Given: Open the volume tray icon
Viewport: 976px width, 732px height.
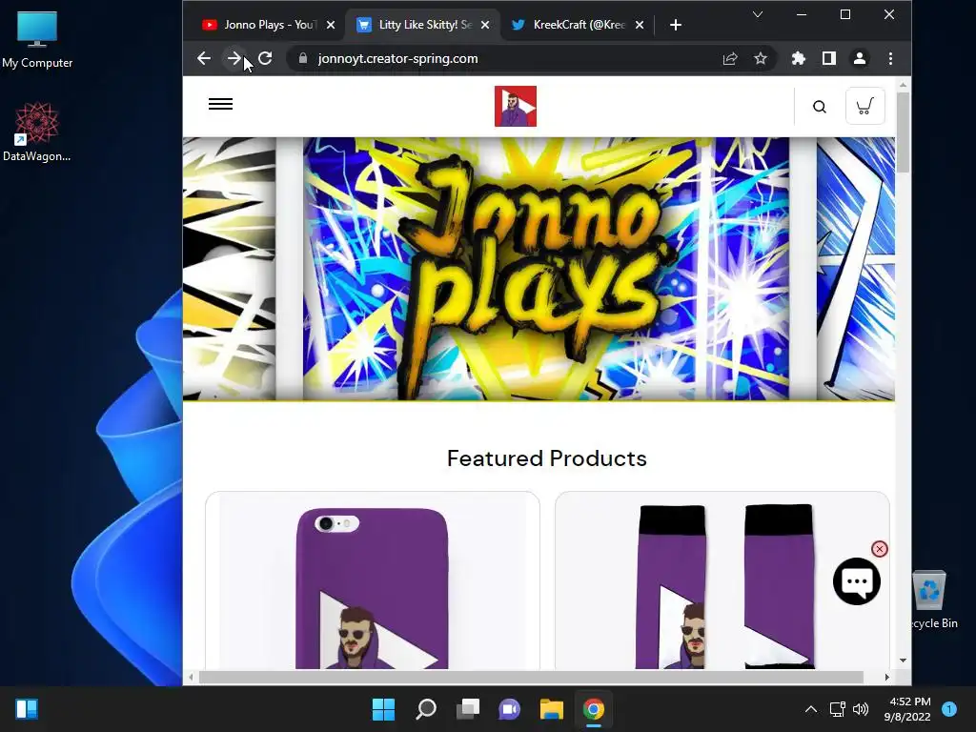Looking at the screenshot, I should click(861, 709).
